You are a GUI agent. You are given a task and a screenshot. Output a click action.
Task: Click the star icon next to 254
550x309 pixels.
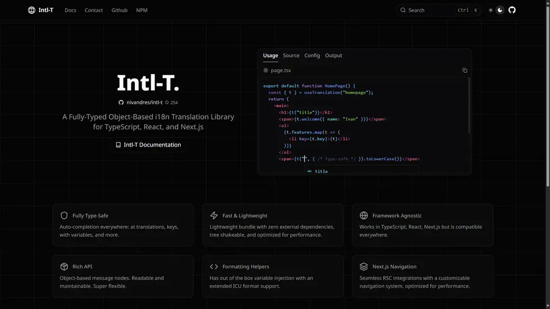click(167, 102)
